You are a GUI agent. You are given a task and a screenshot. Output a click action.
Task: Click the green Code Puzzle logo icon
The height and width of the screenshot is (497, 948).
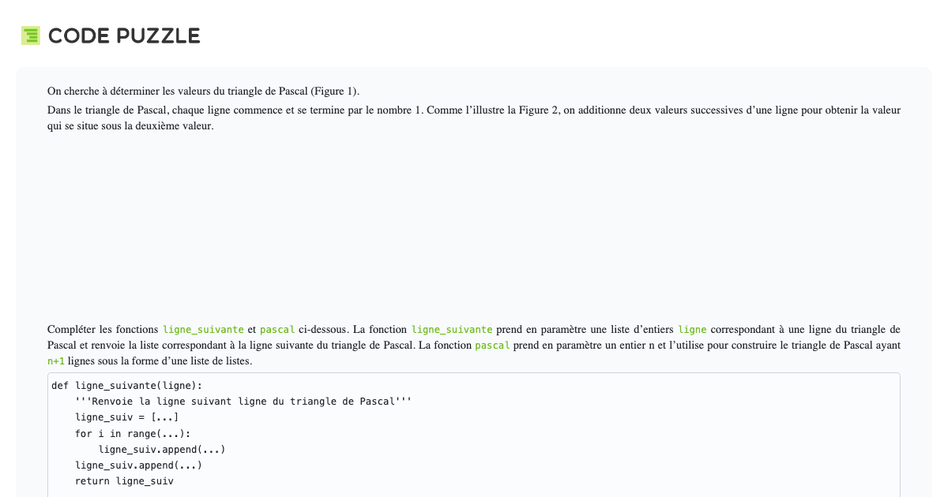[31, 35]
